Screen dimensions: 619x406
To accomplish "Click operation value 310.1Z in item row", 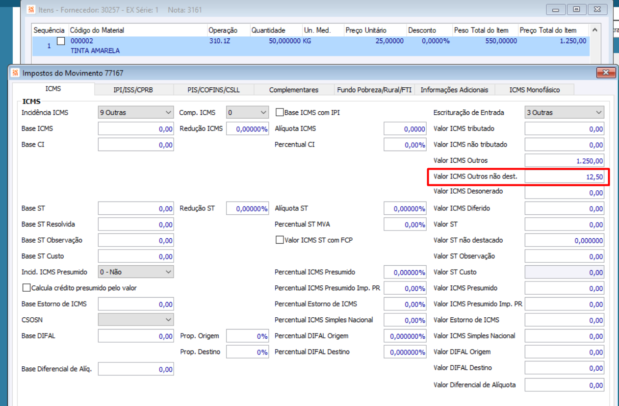I will (220, 41).
